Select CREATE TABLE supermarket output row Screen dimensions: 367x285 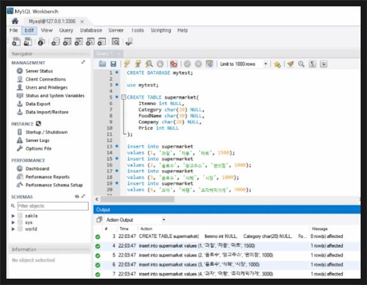[x=227, y=237]
